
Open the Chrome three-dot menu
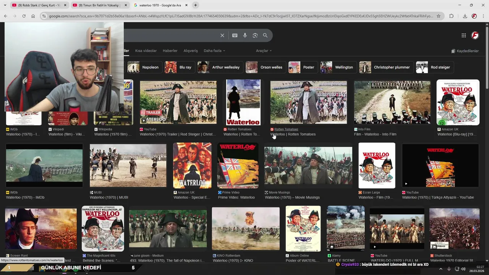(x=484, y=16)
